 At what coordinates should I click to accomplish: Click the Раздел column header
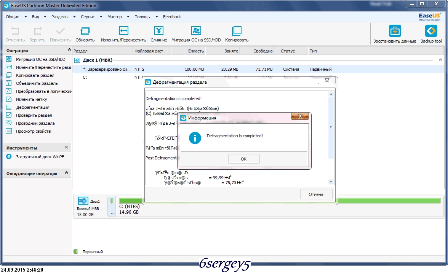pyautogui.click(x=102, y=51)
